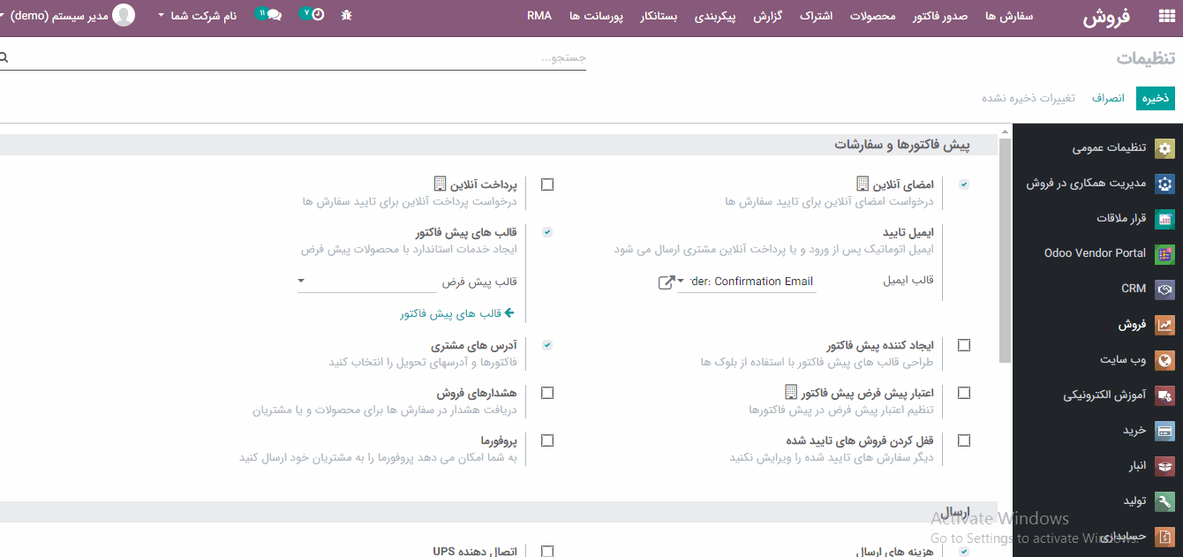Screen dimensions: 1183x557
Task: Toggle the قالب های پیش فاکتور checkbox
Action: tap(547, 232)
